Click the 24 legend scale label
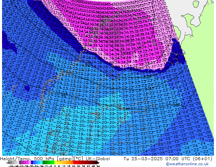 74,166
